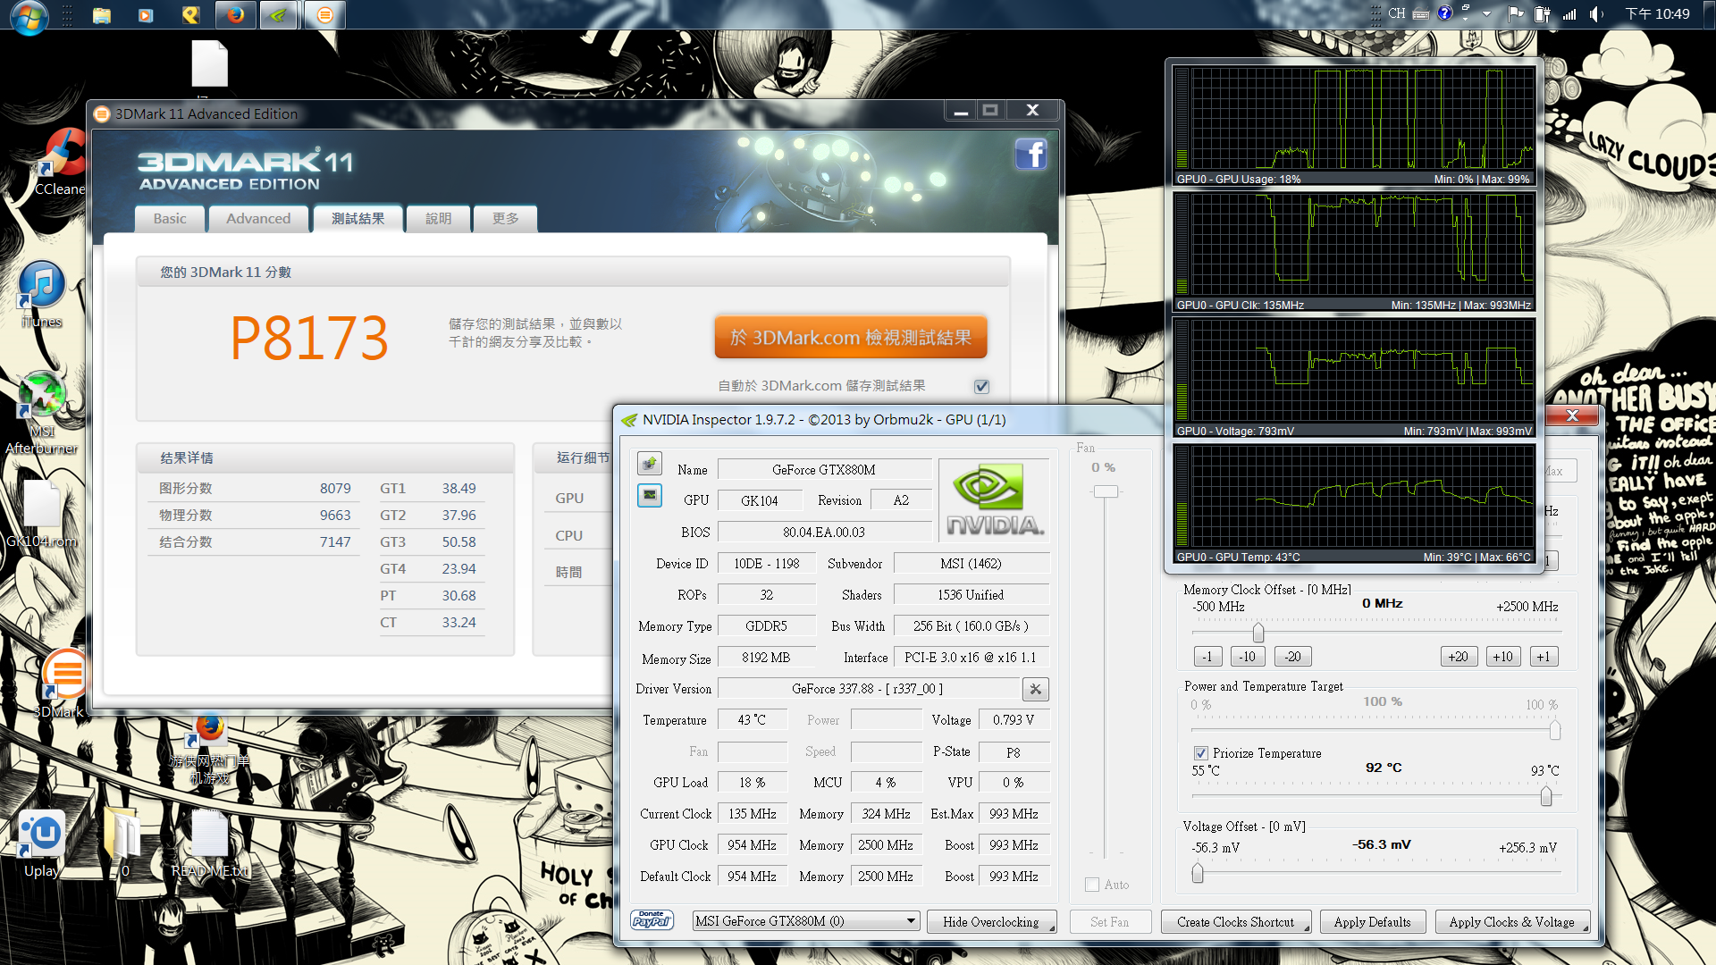
Task: Click GPU Usage monitor graph
Action: tap(1354, 125)
